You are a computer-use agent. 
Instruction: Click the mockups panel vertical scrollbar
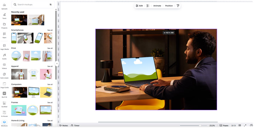click(56, 45)
